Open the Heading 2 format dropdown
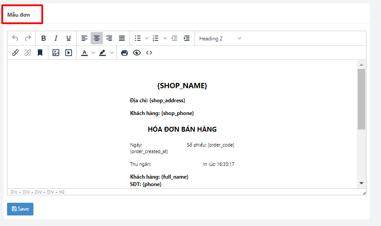 [x=220, y=39]
